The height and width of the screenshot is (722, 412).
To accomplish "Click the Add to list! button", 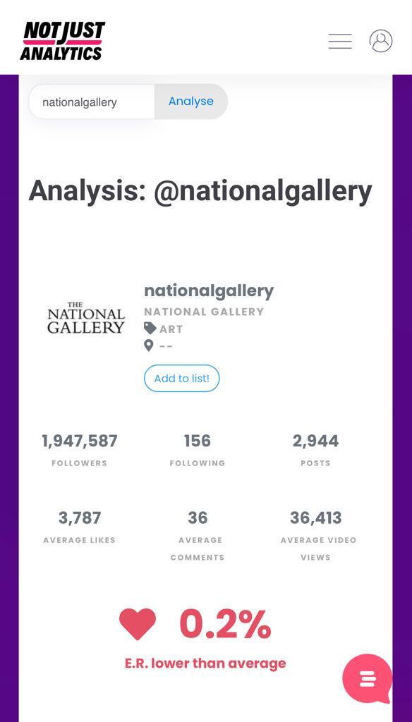I will (181, 379).
